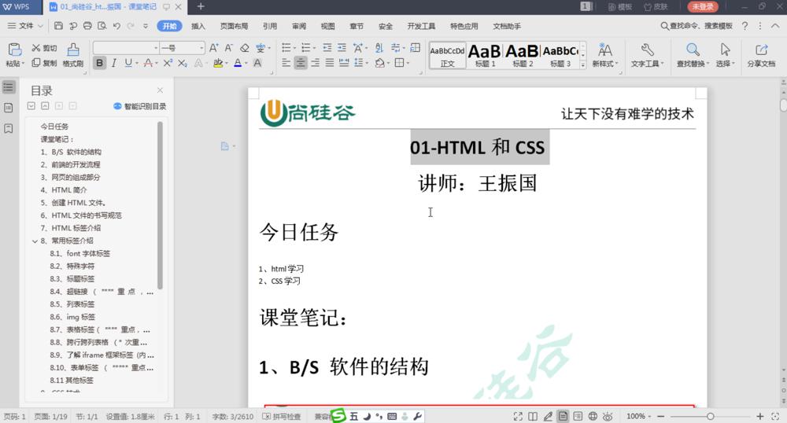The image size is (787, 423).
Task: Toggle italic formatting
Action: point(114,63)
